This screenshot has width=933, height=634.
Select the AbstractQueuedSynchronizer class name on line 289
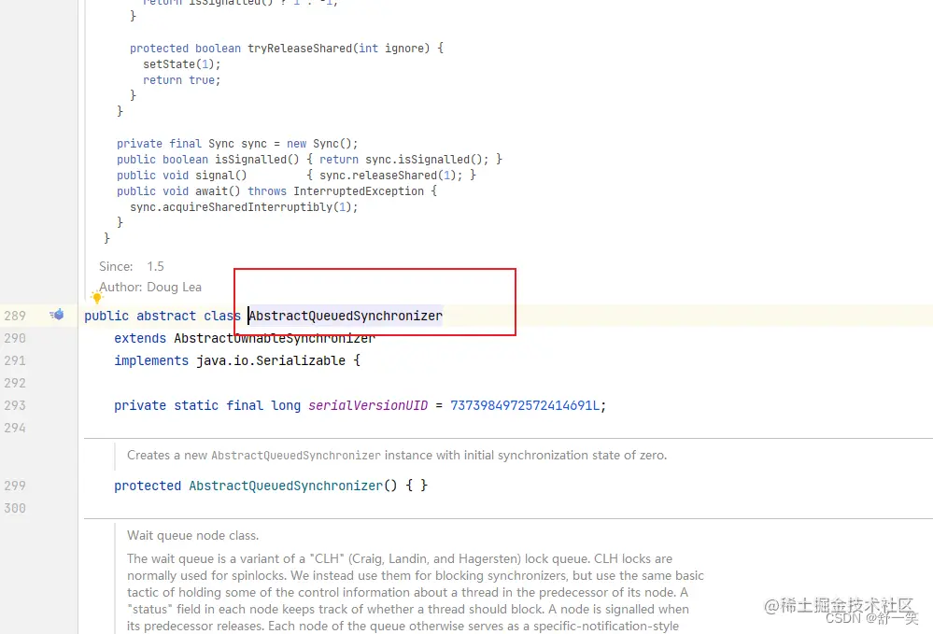click(346, 316)
